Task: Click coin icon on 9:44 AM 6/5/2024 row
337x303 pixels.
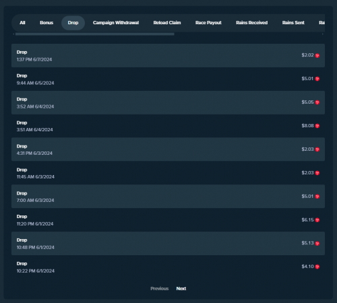Action: [317, 79]
